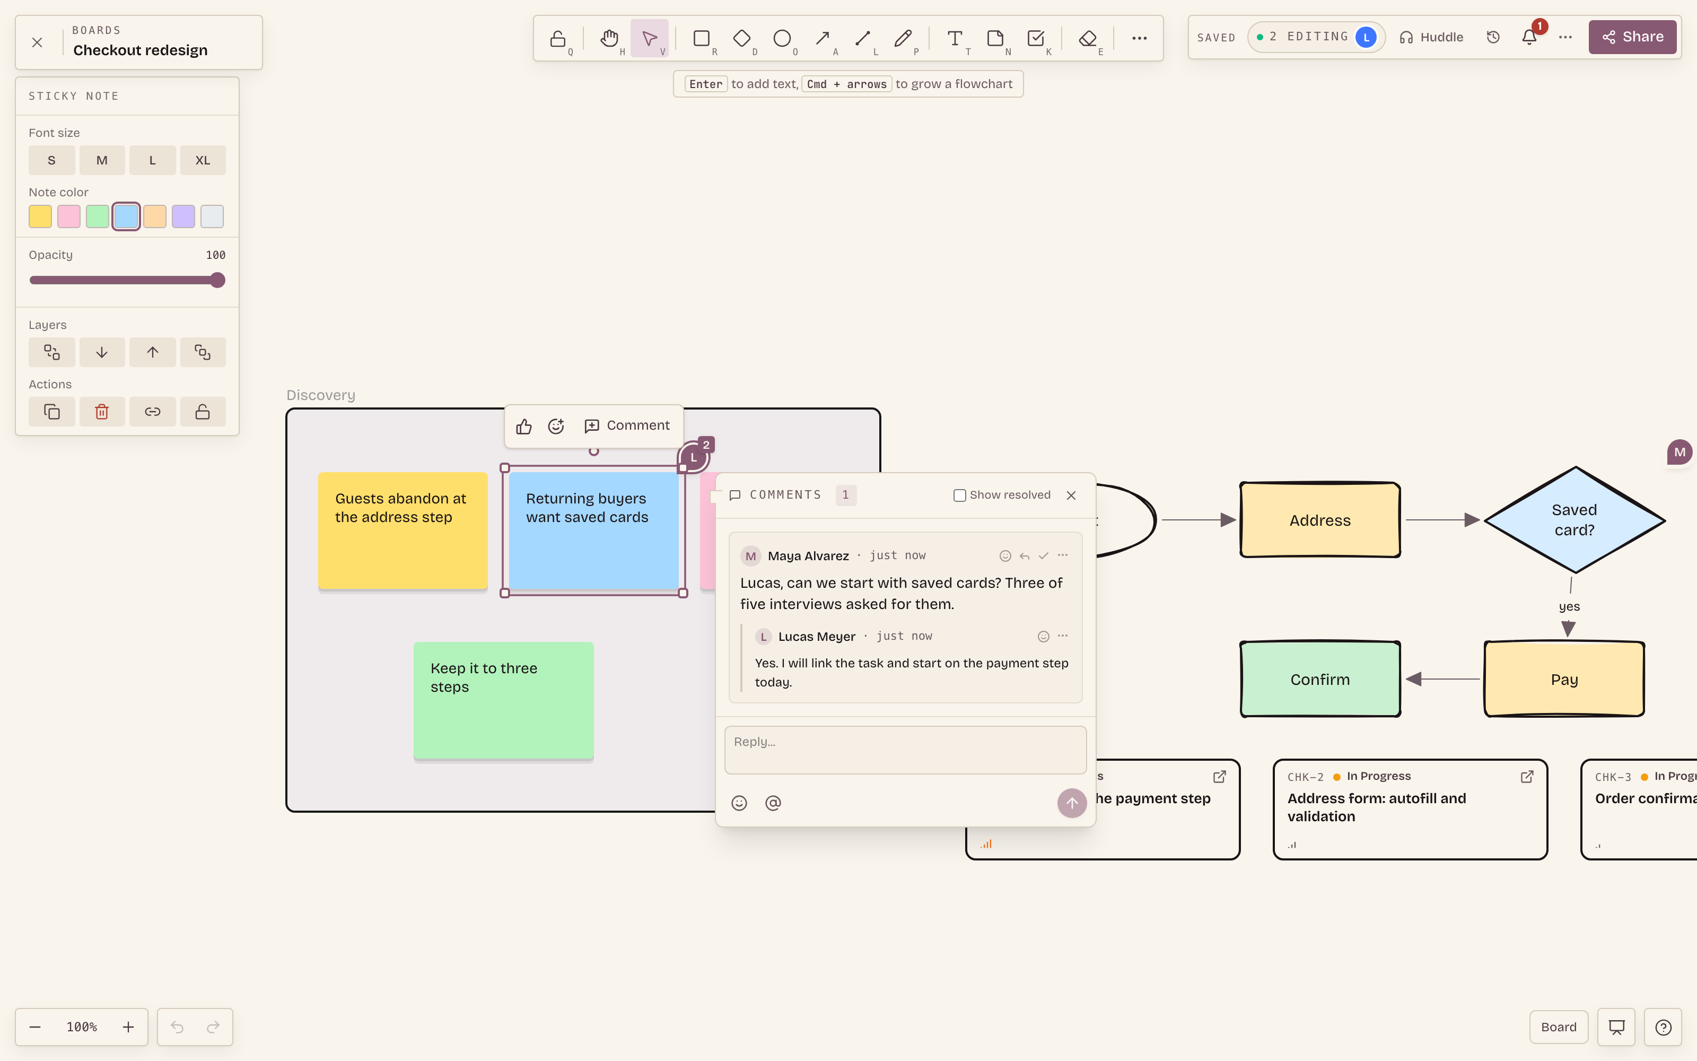Resolve Maya Alvarez's comment checkmark
This screenshot has height=1061, width=1697.
click(1044, 556)
